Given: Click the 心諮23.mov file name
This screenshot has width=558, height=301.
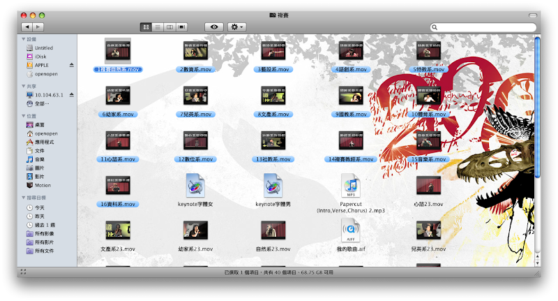Looking at the screenshot, I should coord(428,204).
